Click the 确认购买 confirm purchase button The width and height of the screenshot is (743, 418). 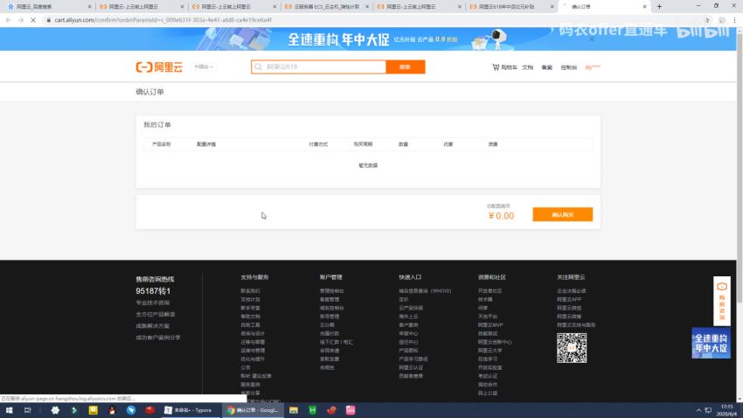pyautogui.click(x=562, y=214)
